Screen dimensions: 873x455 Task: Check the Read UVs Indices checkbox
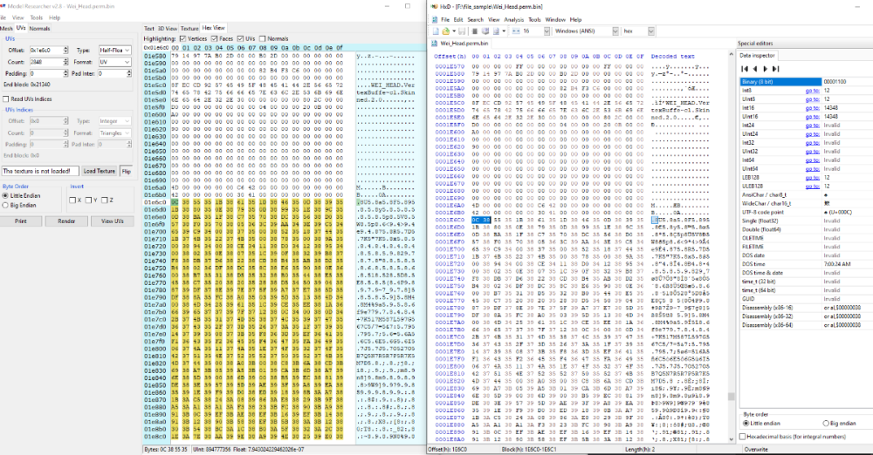click(x=5, y=99)
